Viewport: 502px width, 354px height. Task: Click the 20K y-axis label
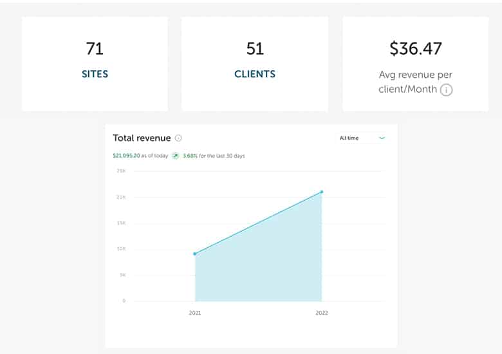coord(121,197)
